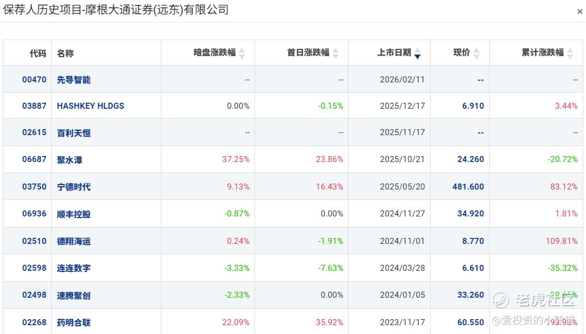The image size is (586, 334).
Task: Click cumulative change 83.12%
Action: [563, 186]
